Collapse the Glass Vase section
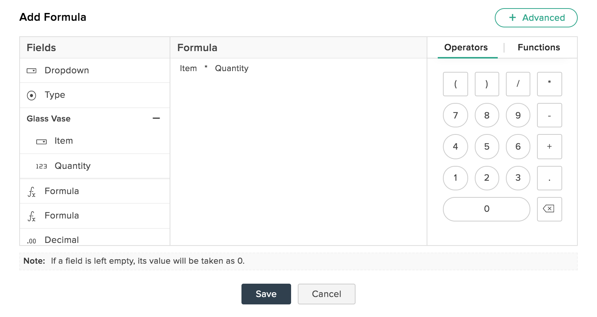 (x=156, y=119)
